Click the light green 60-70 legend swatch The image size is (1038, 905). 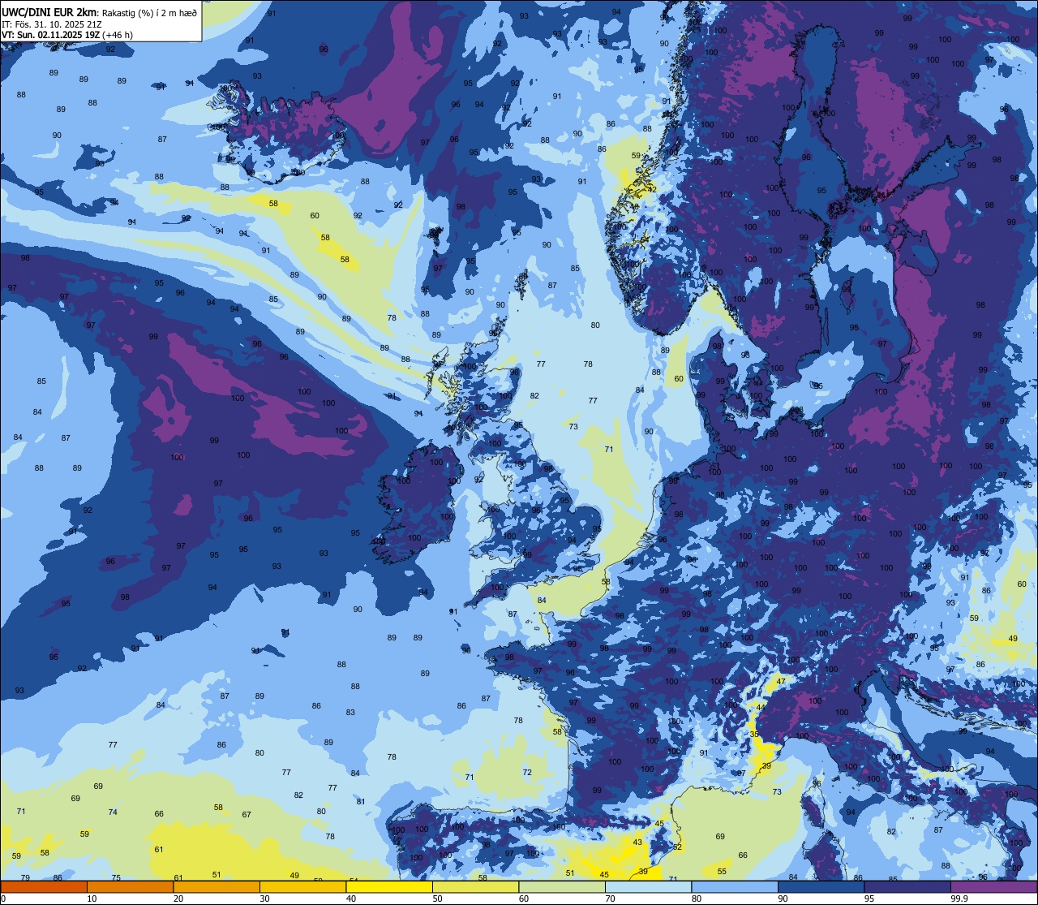(x=562, y=887)
